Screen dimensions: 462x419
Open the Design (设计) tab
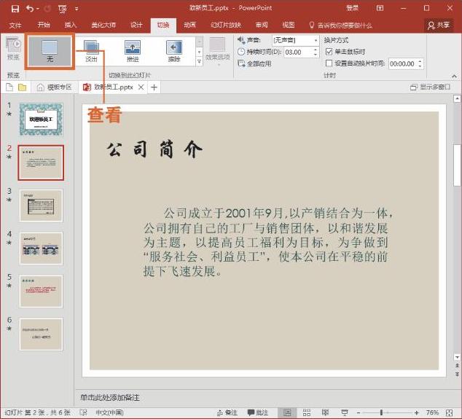[136, 25]
